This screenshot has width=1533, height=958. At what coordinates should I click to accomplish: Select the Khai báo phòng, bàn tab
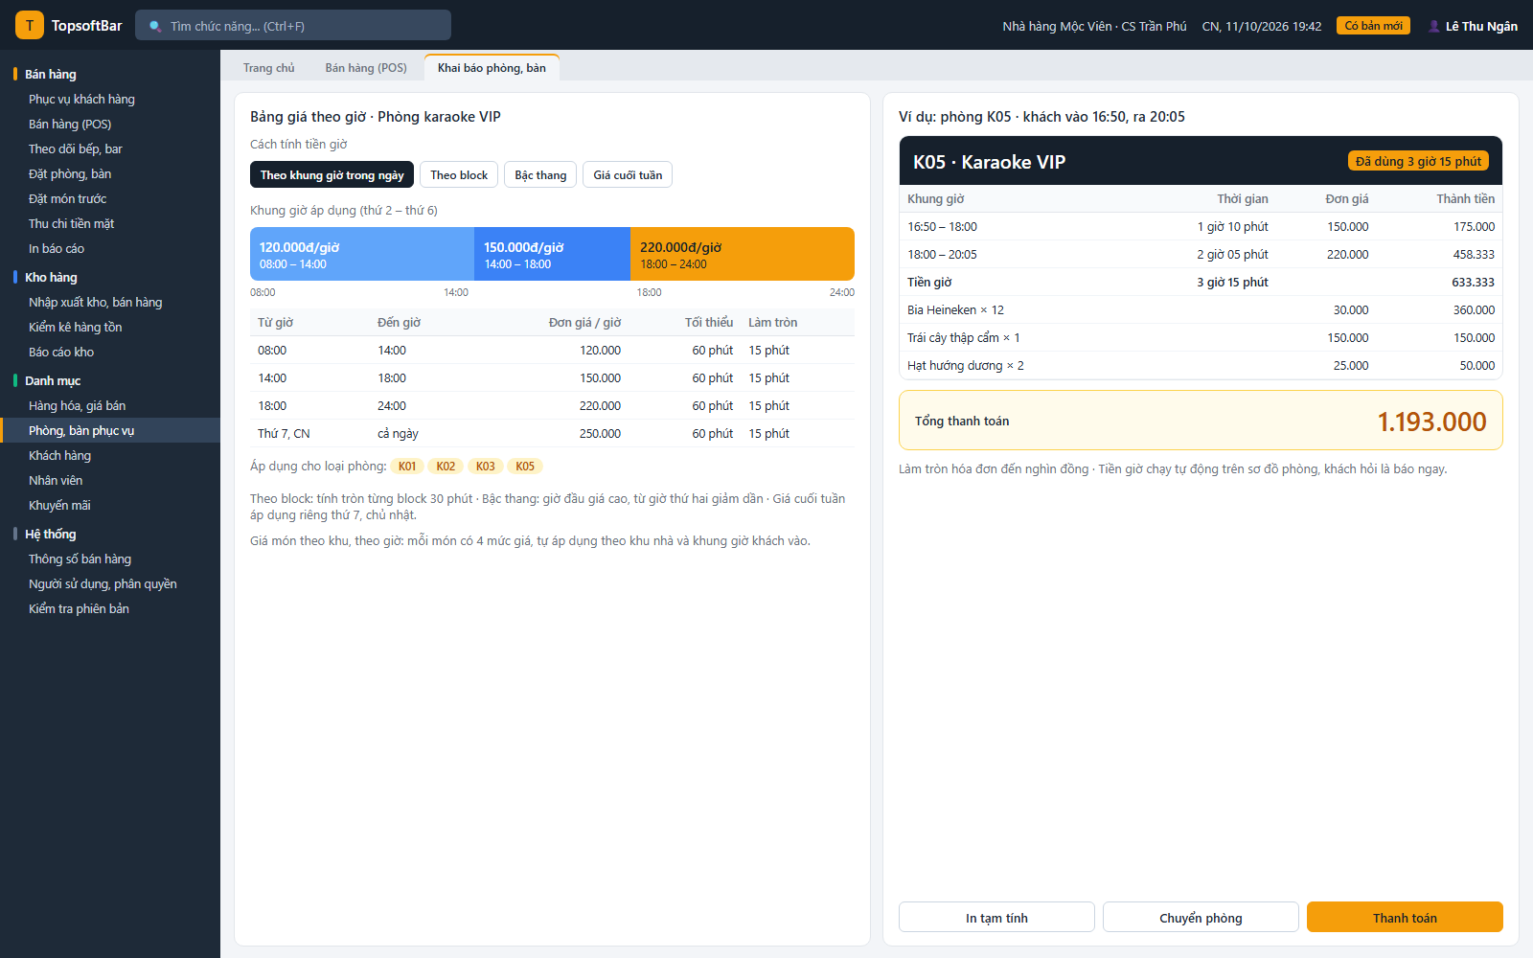pyautogui.click(x=492, y=67)
